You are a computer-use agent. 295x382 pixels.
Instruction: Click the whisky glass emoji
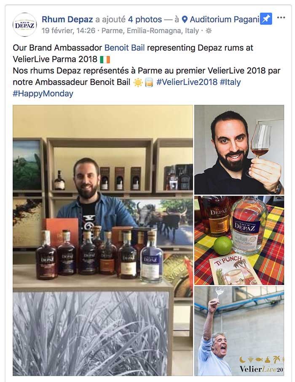pos(149,82)
